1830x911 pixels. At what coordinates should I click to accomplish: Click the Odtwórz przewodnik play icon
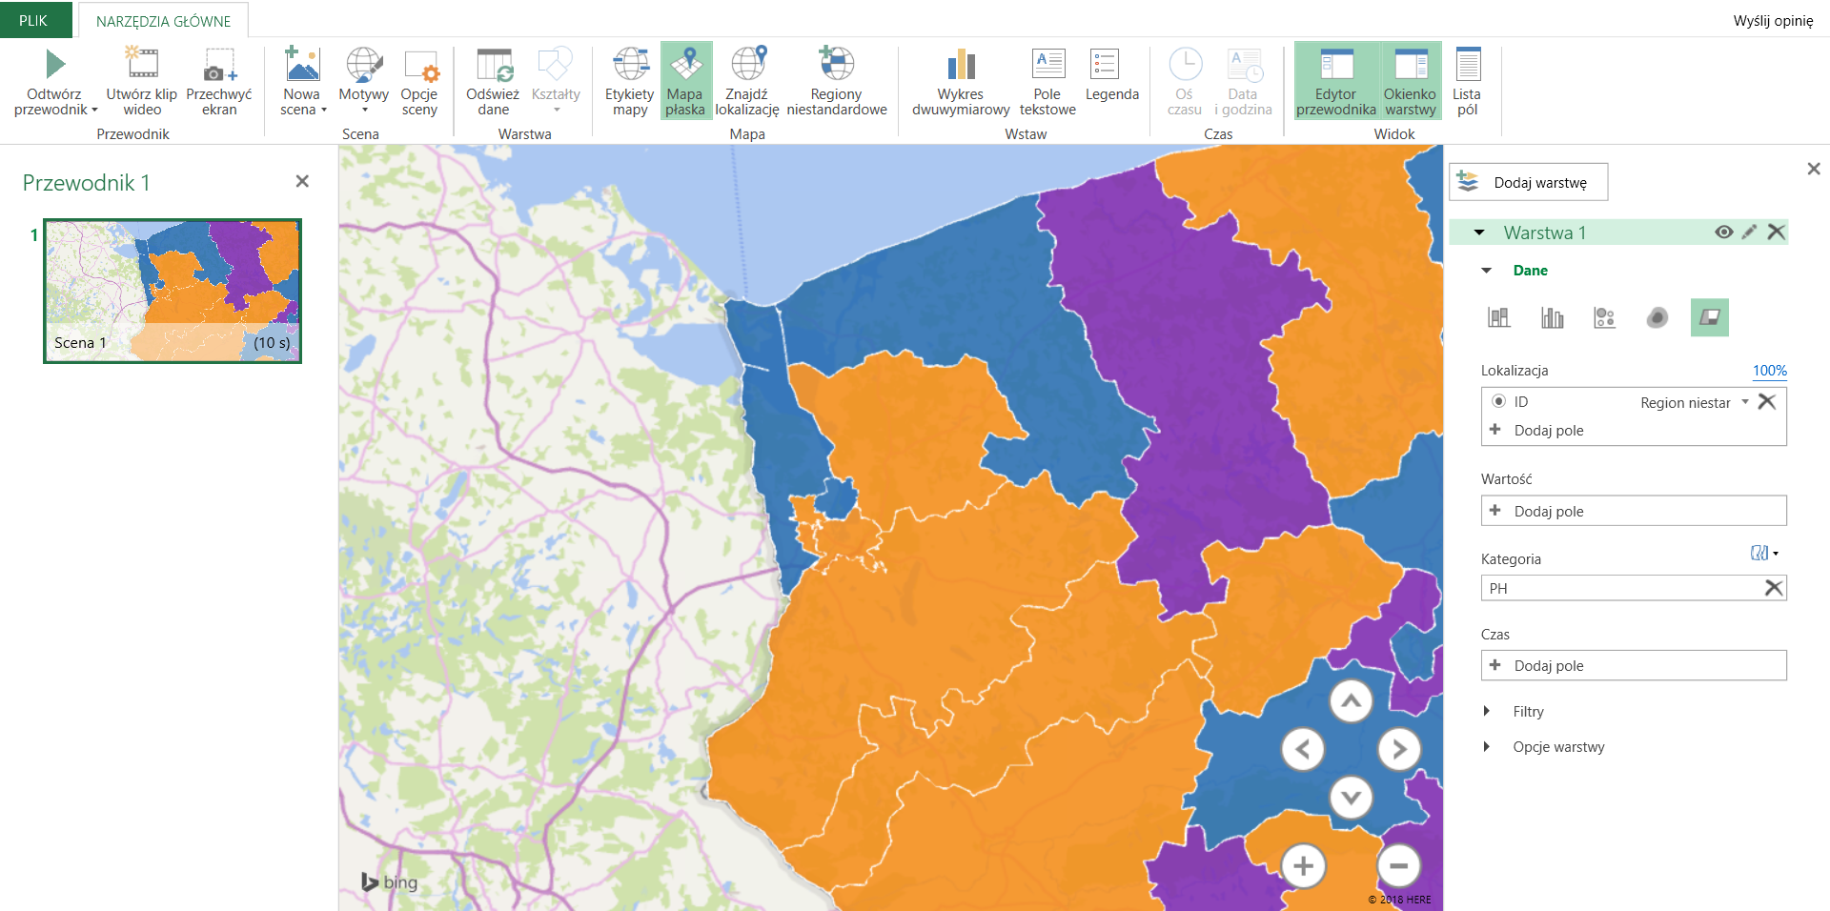click(54, 65)
